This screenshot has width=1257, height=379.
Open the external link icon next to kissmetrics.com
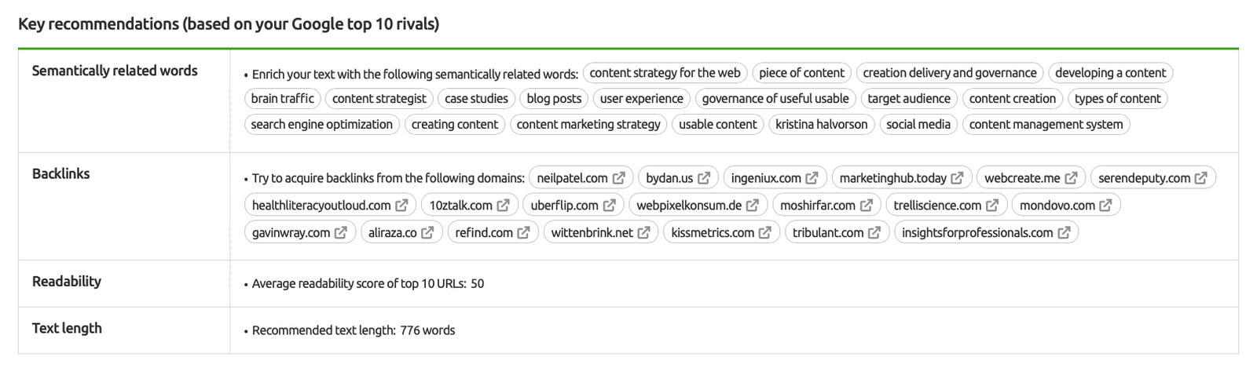[764, 233]
